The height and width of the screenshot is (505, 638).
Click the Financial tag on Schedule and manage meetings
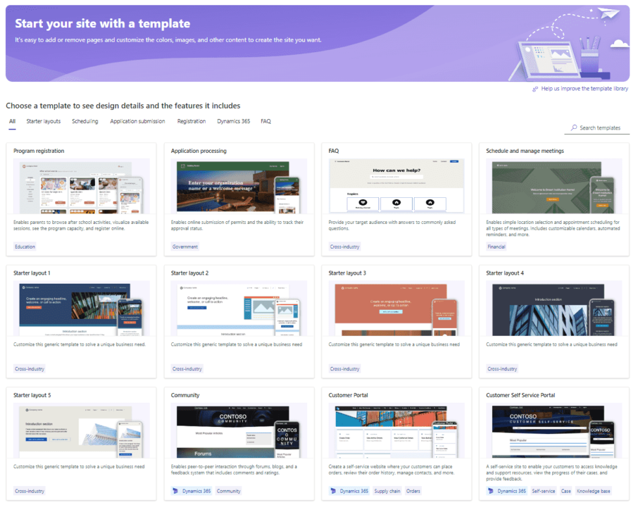[x=496, y=246]
